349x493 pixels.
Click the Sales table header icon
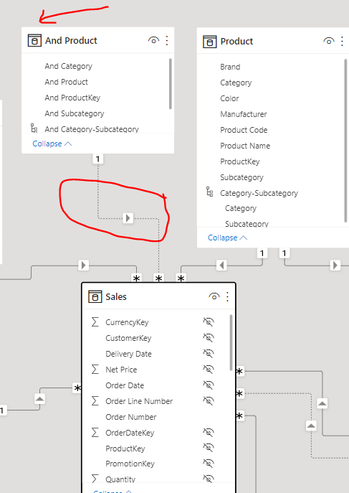[x=95, y=297]
